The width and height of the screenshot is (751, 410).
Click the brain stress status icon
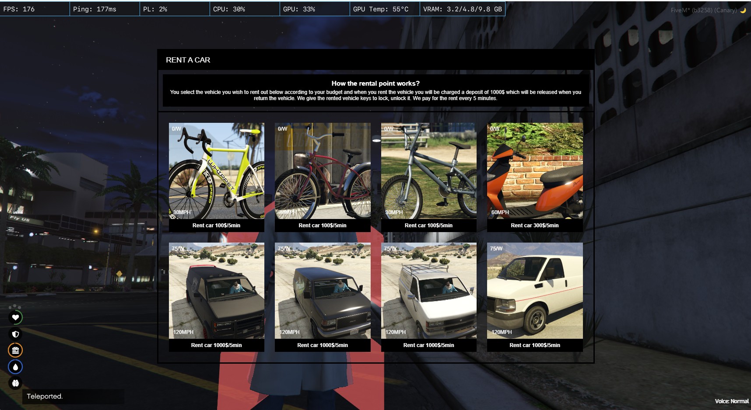point(15,383)
